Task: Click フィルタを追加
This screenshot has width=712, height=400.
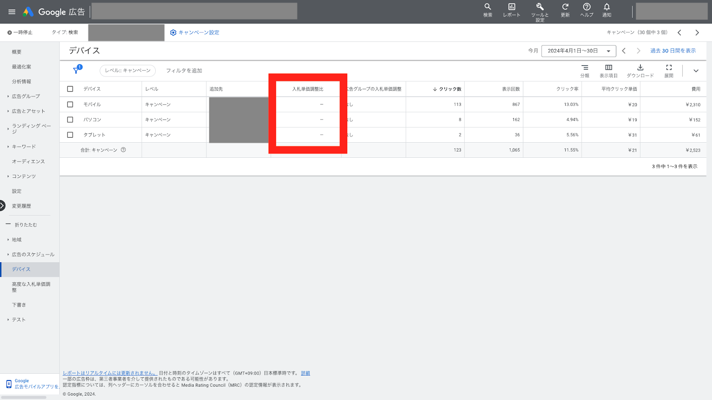Action: [184, 71]
